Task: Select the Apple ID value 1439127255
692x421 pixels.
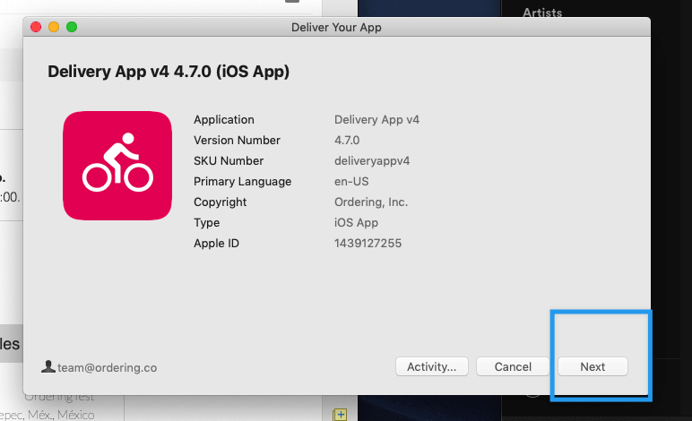Action: 368,244
